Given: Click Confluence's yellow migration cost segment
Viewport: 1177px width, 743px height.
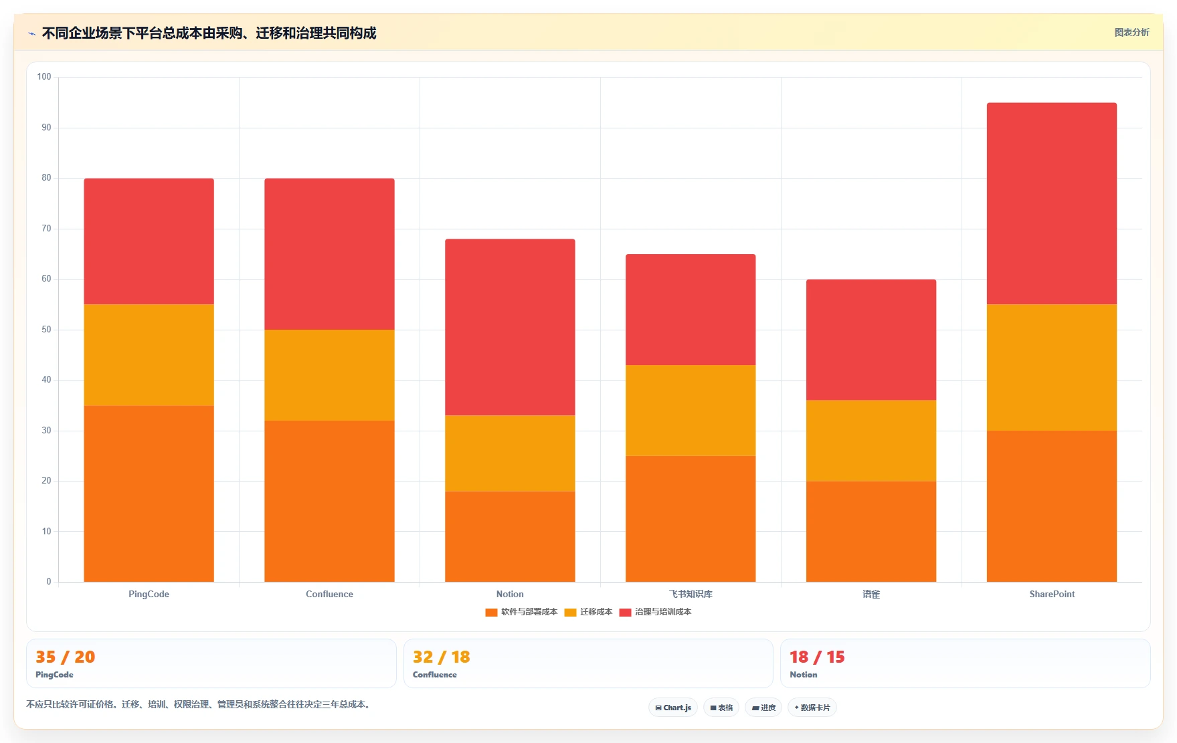Looking at the screenshot, I should (329, 375).
